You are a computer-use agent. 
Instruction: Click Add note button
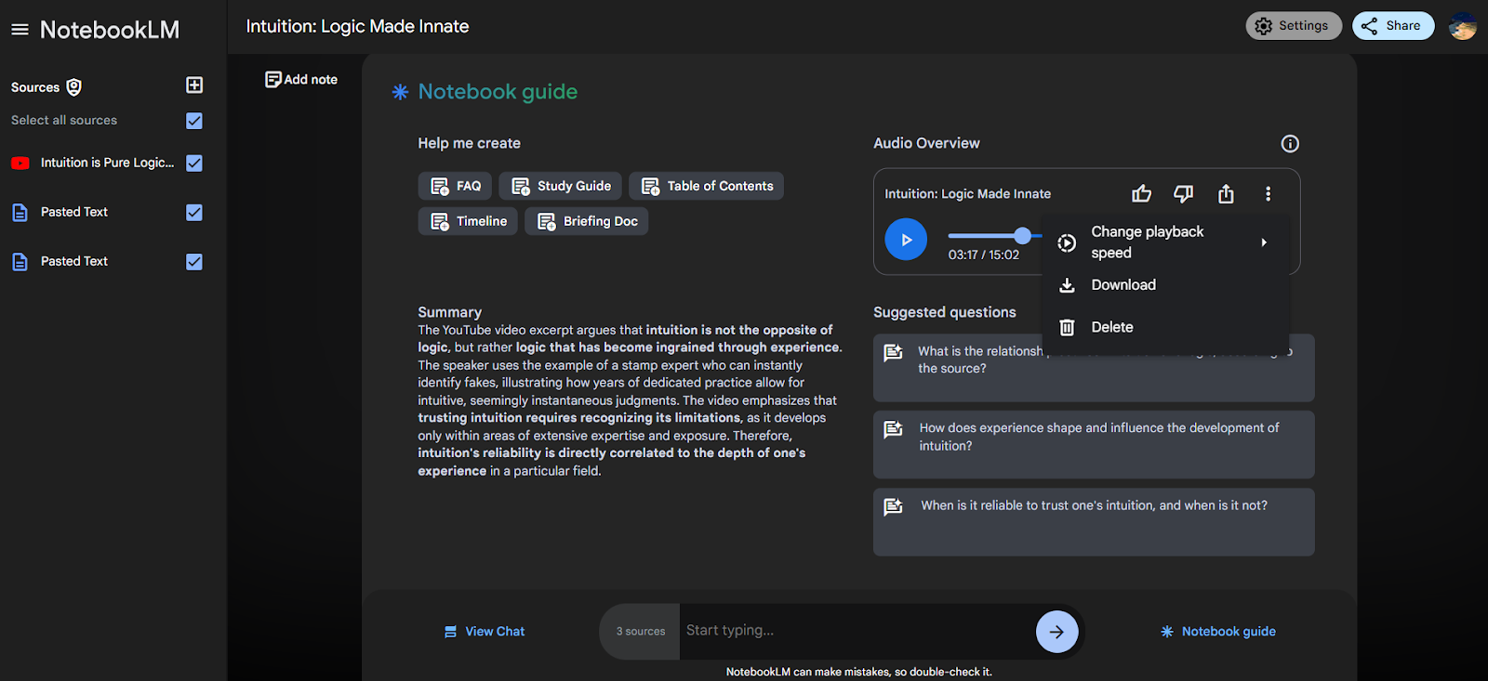301,80
